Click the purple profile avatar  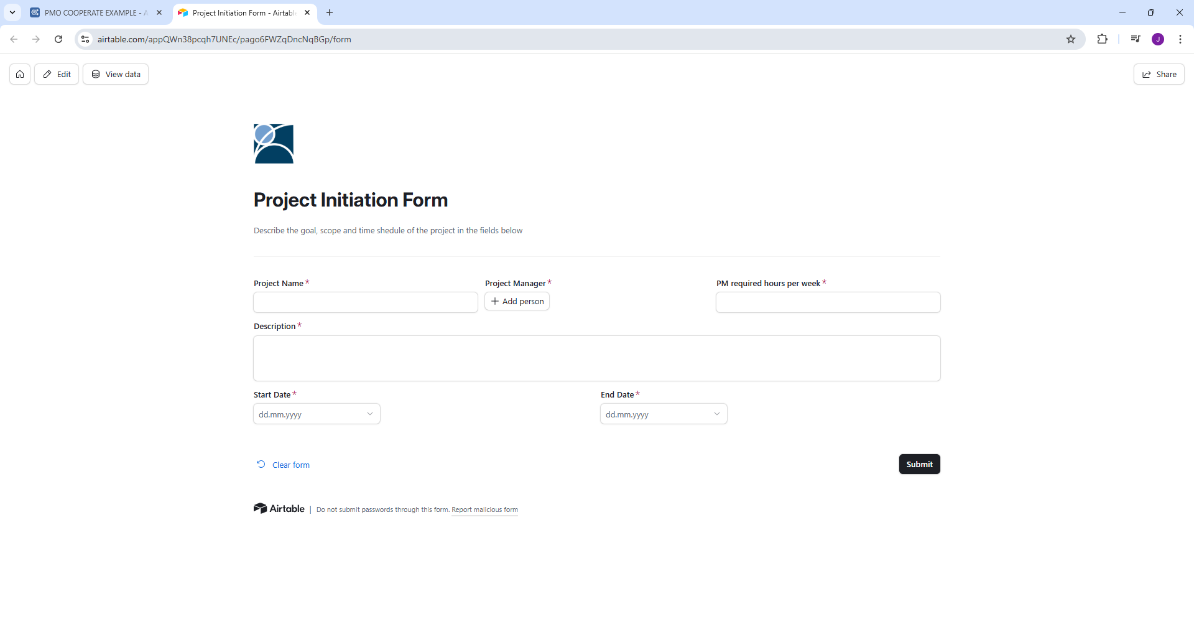(1158, 39)
